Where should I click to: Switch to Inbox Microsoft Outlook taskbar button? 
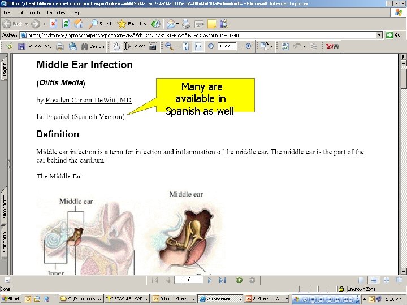coord(172,299)
